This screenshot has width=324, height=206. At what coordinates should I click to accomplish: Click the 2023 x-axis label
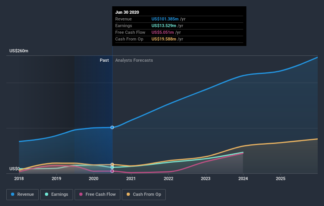point(206,178)
